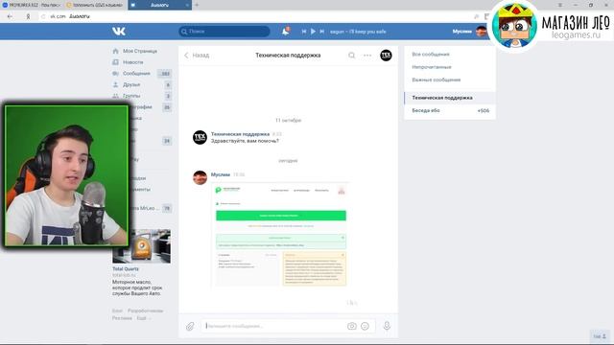Open the Муслим profile menu in the header
This screenshot has height=345, width=614.
coord(469,32)
